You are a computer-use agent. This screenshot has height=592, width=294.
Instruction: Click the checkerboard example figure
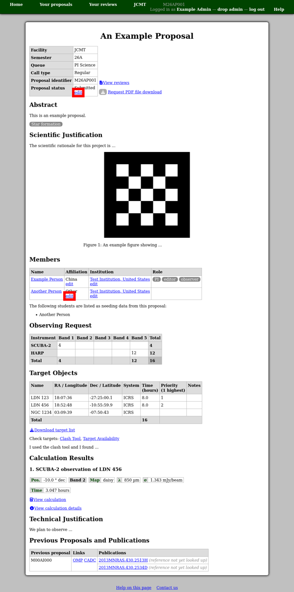point(147,195)
